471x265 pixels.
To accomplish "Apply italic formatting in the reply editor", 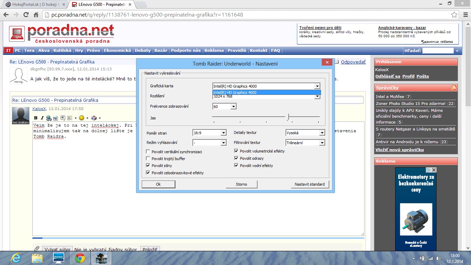I will click(42, 118).
